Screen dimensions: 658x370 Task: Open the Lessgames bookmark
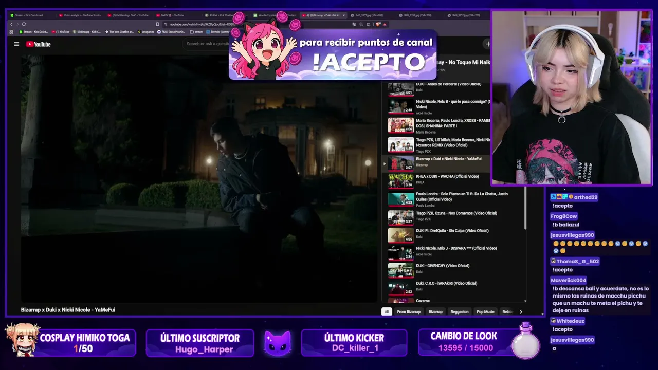tap(146, 32)
